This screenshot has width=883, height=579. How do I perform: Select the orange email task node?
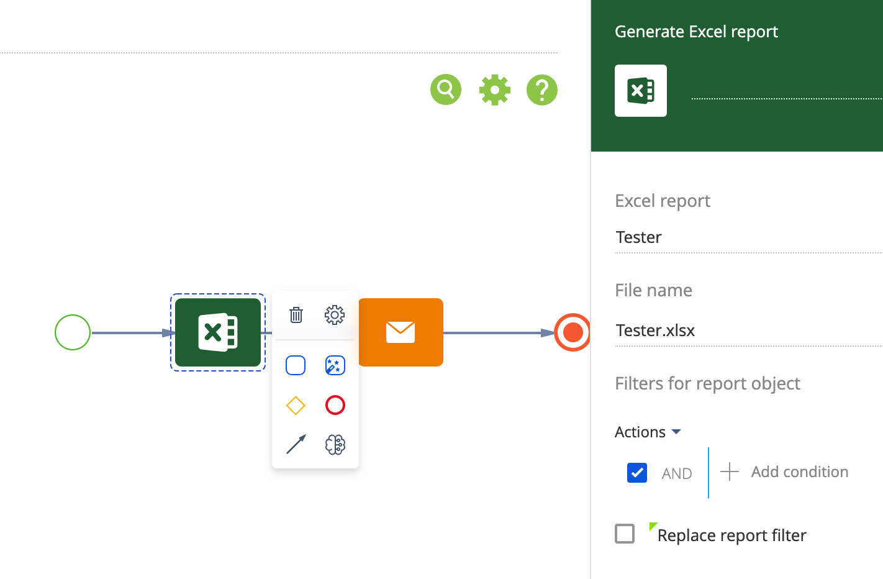coord(401,332)
